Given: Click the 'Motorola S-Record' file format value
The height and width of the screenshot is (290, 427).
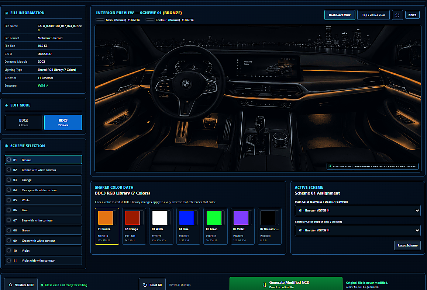Looking at the screenshot, I should pos(50,38).
